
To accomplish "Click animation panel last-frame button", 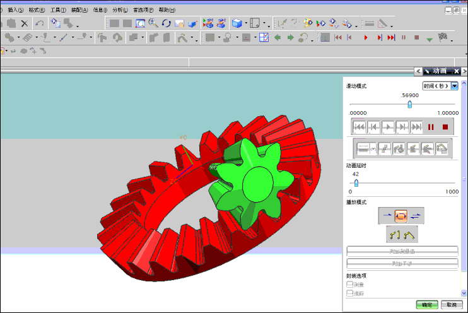I will point(417,127).
